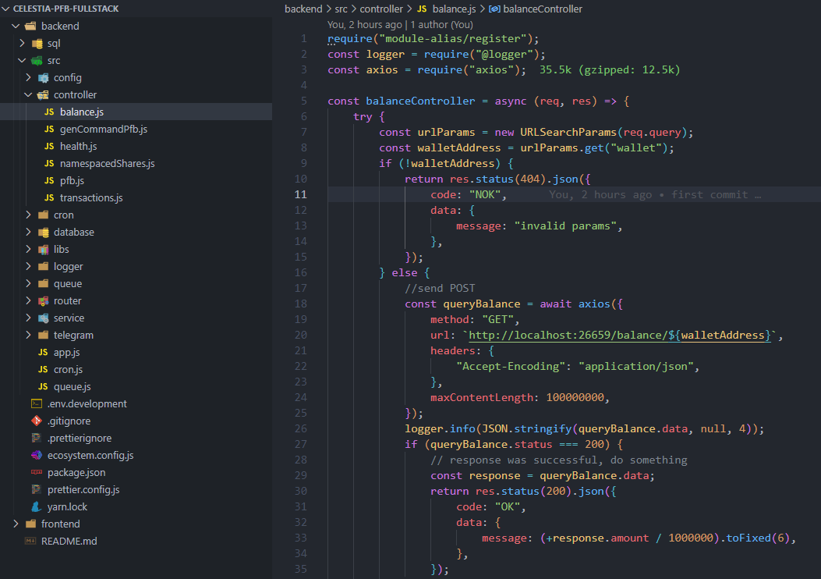The image size is (821, 579).
Task: Collapse the backend folder
Action: 15,26
